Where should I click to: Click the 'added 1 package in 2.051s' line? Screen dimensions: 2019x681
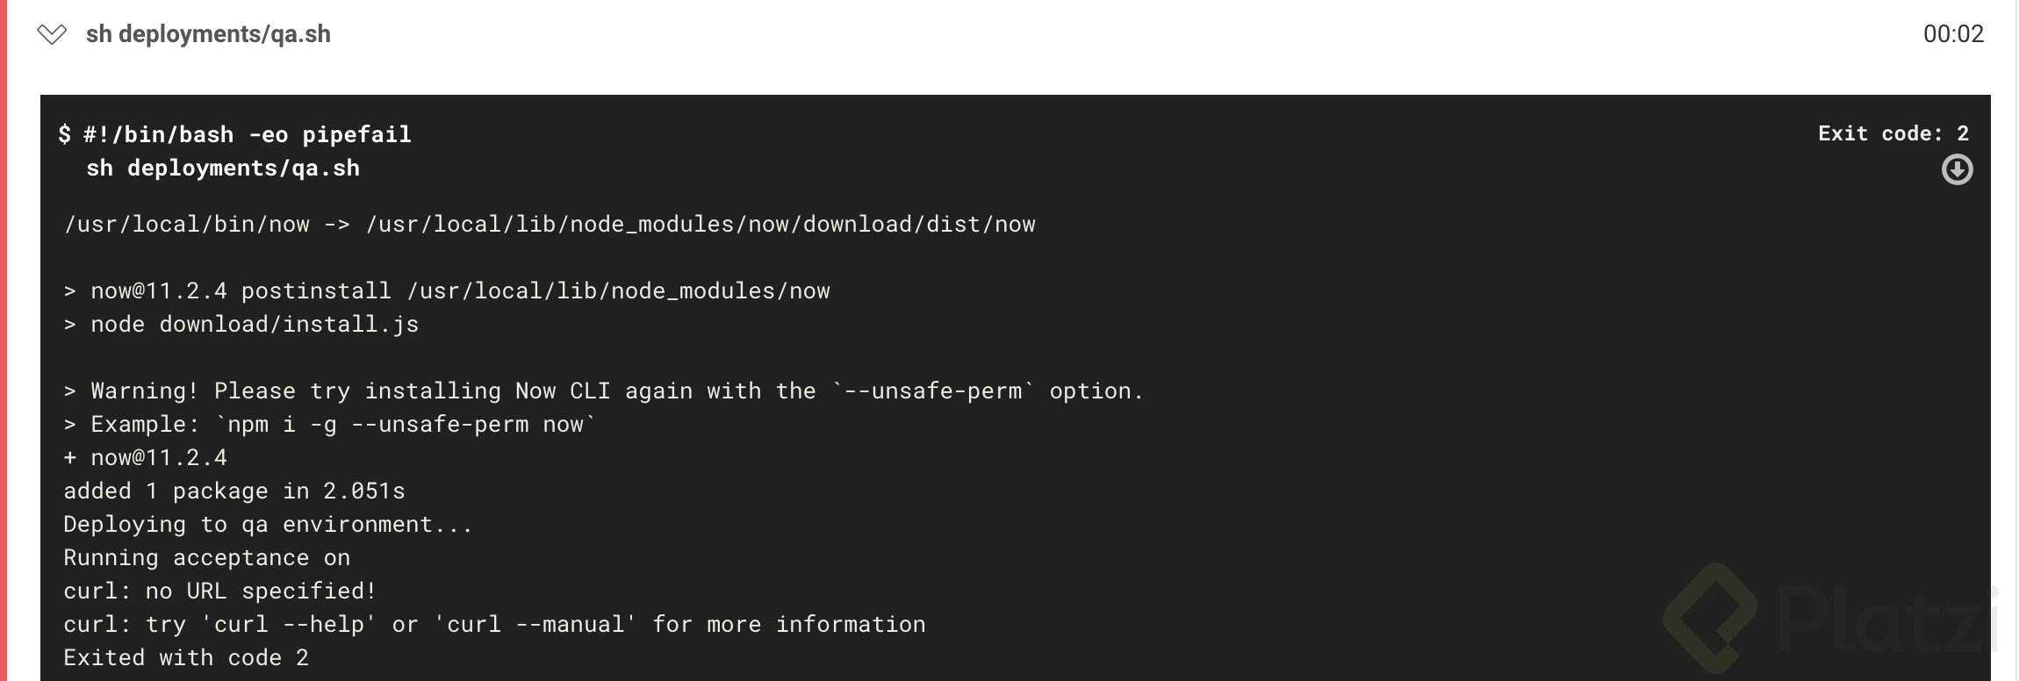coord(235,491)
